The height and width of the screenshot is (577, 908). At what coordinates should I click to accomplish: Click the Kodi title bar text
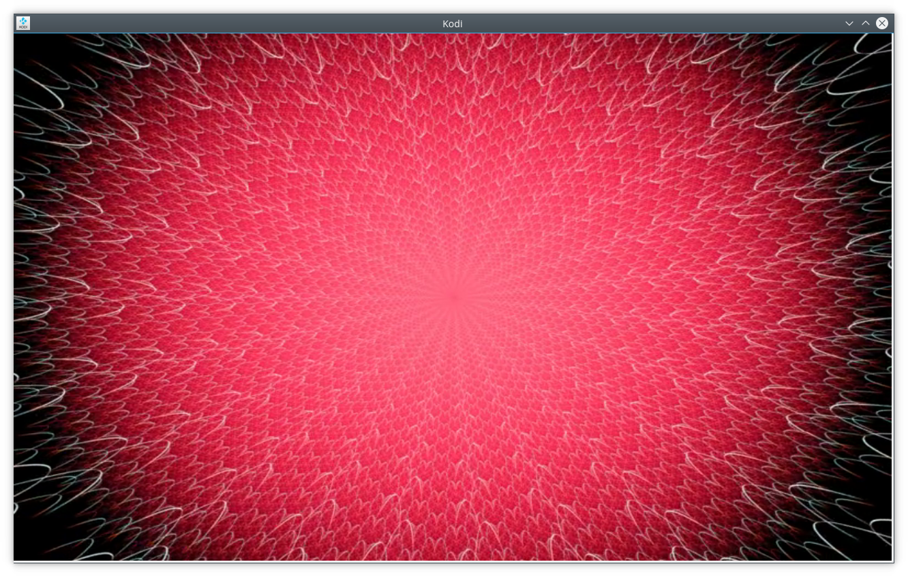point(453,23)
